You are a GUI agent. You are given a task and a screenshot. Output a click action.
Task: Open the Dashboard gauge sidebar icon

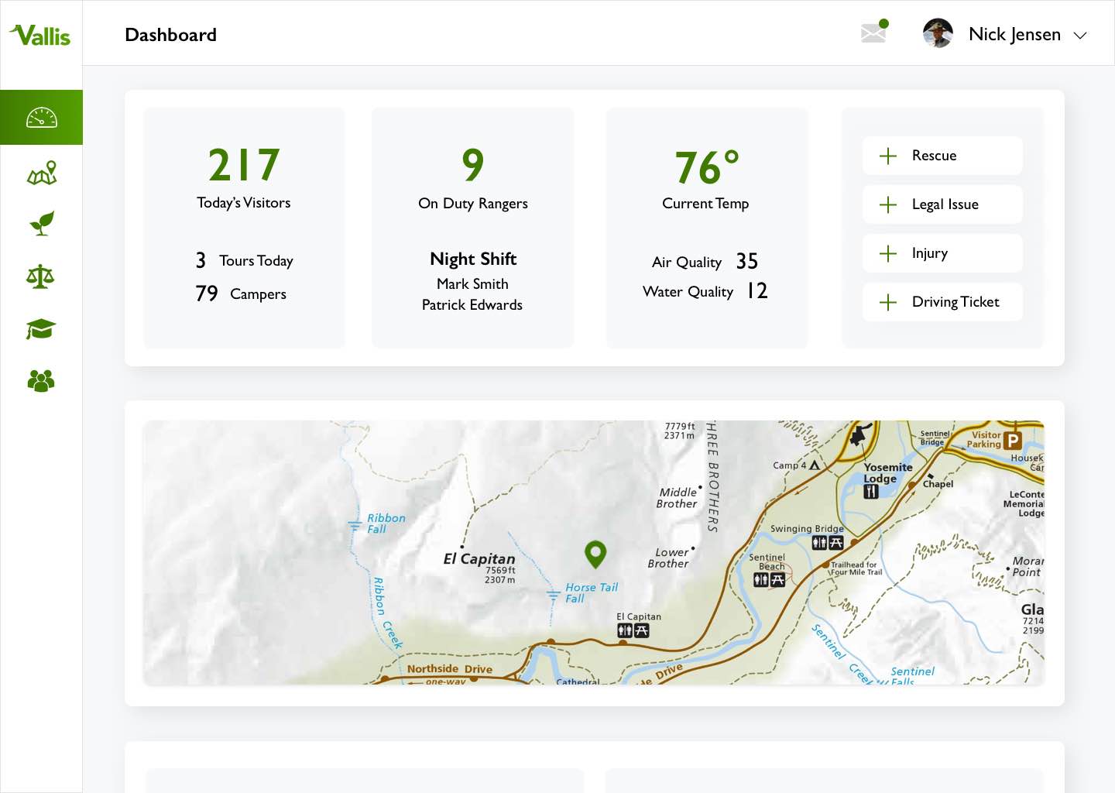tap(41, 118)
